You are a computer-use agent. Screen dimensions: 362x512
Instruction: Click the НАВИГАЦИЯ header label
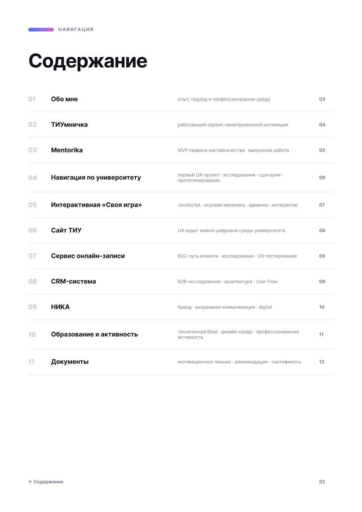tap(76, 29)
